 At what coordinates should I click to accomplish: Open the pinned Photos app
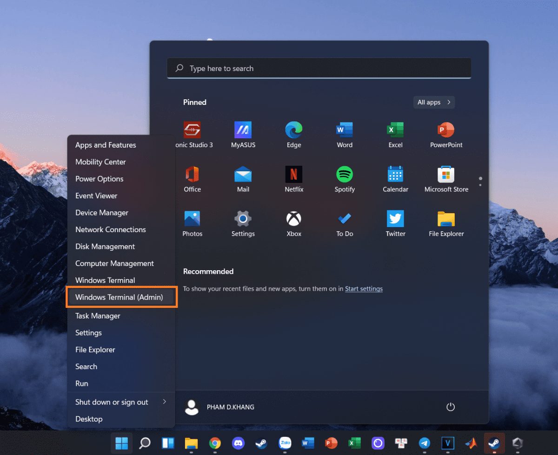pyautogui.click(x=193, y=223)
